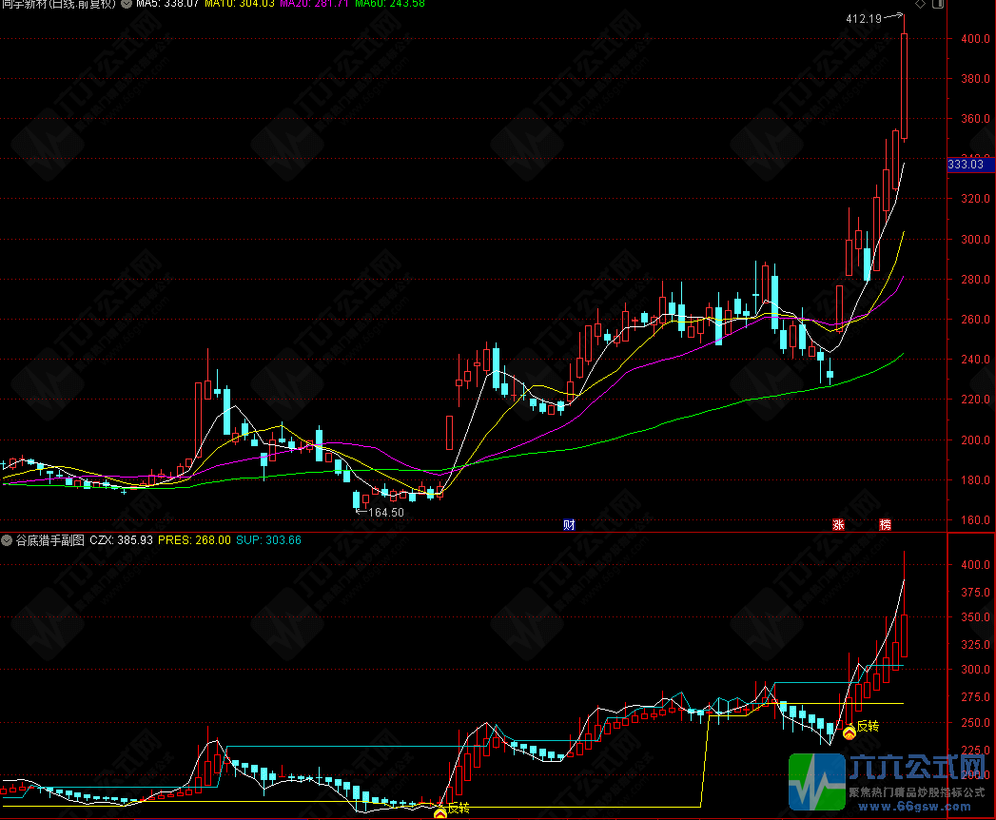996x820 pixels.
Task: Click the 333.03 current price tag
Action: coord(970,165)
